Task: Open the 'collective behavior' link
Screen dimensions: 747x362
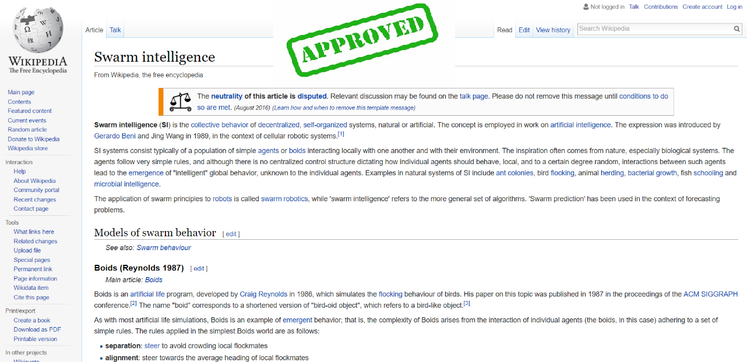Action: 220,125
